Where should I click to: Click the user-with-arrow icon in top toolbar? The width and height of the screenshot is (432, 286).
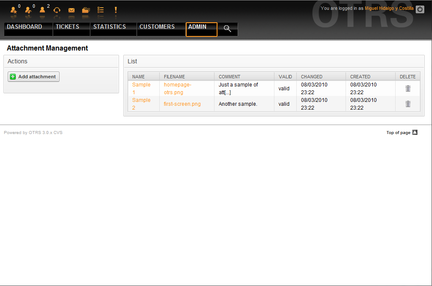(28, 10)
